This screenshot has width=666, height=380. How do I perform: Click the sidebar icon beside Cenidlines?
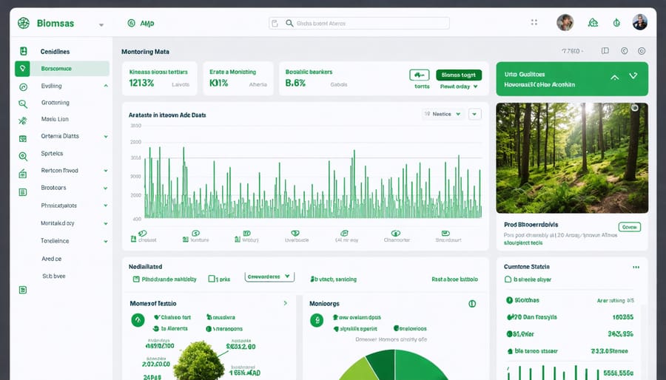24,51
